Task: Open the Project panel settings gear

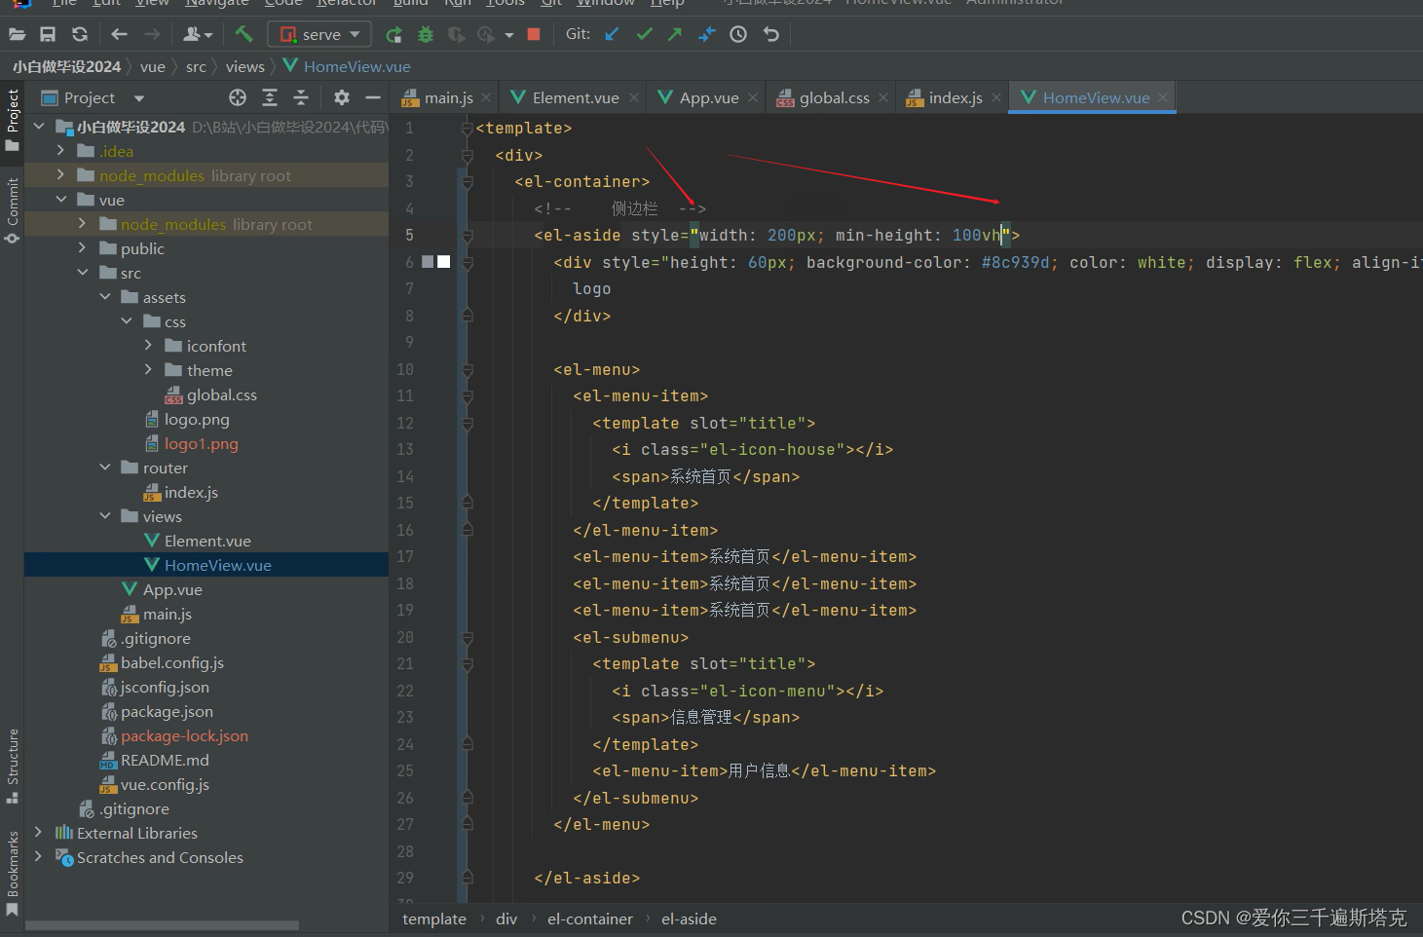Action: click(341, 97)
